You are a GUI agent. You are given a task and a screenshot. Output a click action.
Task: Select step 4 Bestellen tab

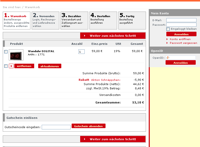tap(103, 20)
